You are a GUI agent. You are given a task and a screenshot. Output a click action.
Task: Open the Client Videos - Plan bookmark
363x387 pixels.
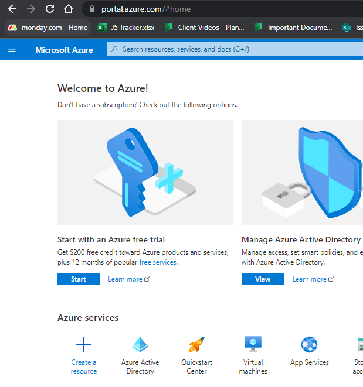point(205,28)
